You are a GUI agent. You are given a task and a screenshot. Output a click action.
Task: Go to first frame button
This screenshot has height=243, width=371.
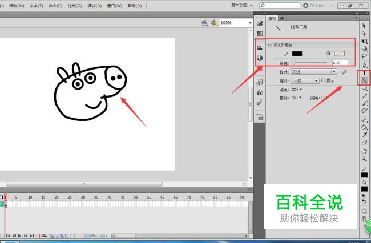(x=8, y=236)
